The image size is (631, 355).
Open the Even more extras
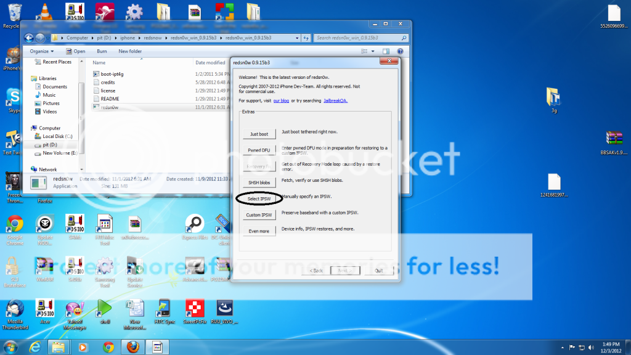(x=259, y=231)
